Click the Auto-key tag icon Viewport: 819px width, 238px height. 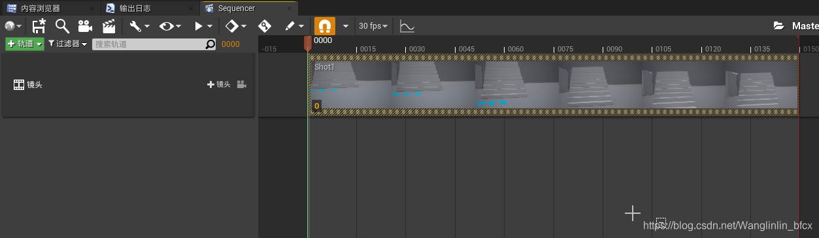[264, 26]
